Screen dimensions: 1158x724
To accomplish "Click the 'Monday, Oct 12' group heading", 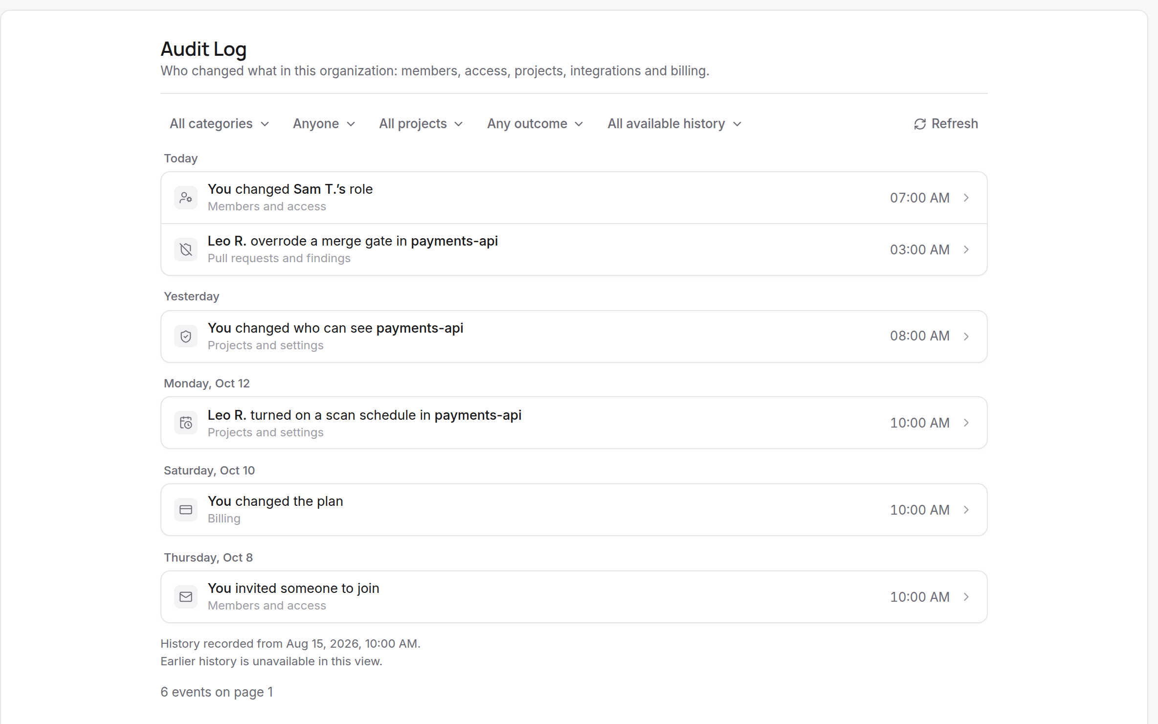I will point(206,384).
